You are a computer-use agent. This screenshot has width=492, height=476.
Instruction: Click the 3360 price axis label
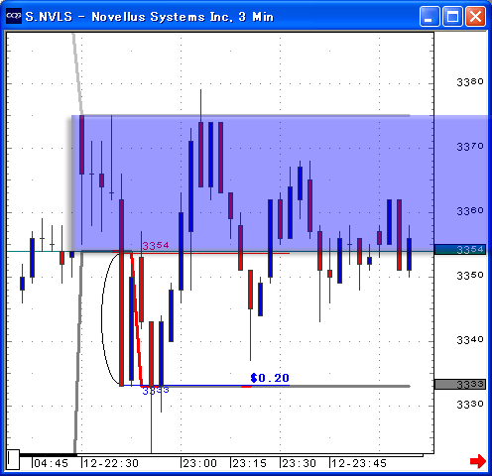pos(470,211)
